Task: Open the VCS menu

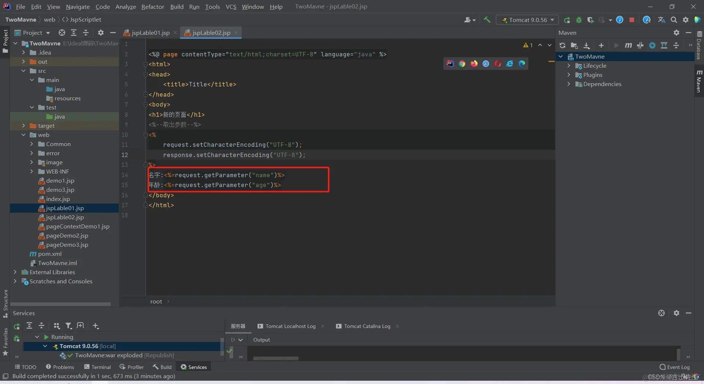Action: click(231, 7)
